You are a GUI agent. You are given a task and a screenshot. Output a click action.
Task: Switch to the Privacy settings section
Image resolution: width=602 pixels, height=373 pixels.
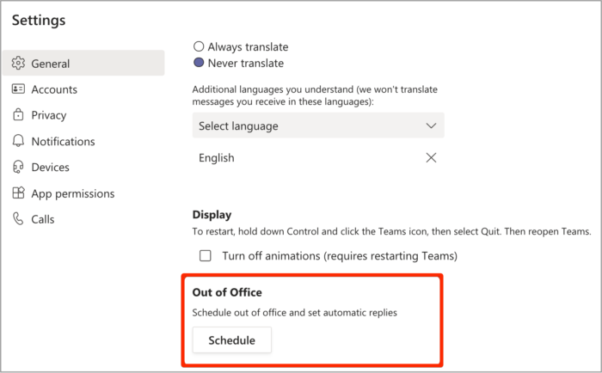(x=48, y=115)
